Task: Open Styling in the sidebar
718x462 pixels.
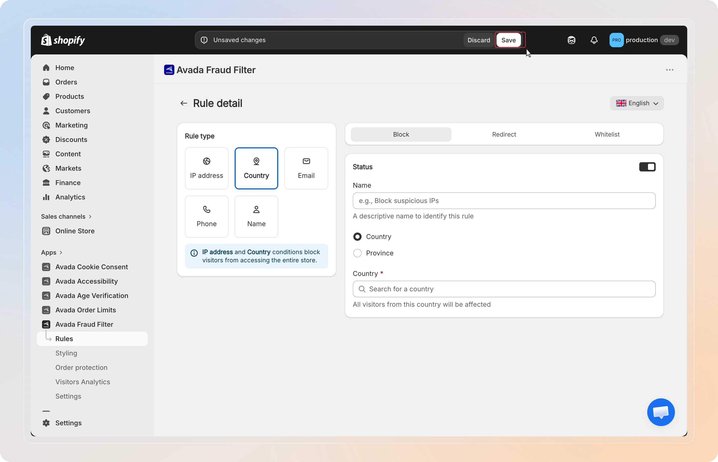Action: (66, 353)
